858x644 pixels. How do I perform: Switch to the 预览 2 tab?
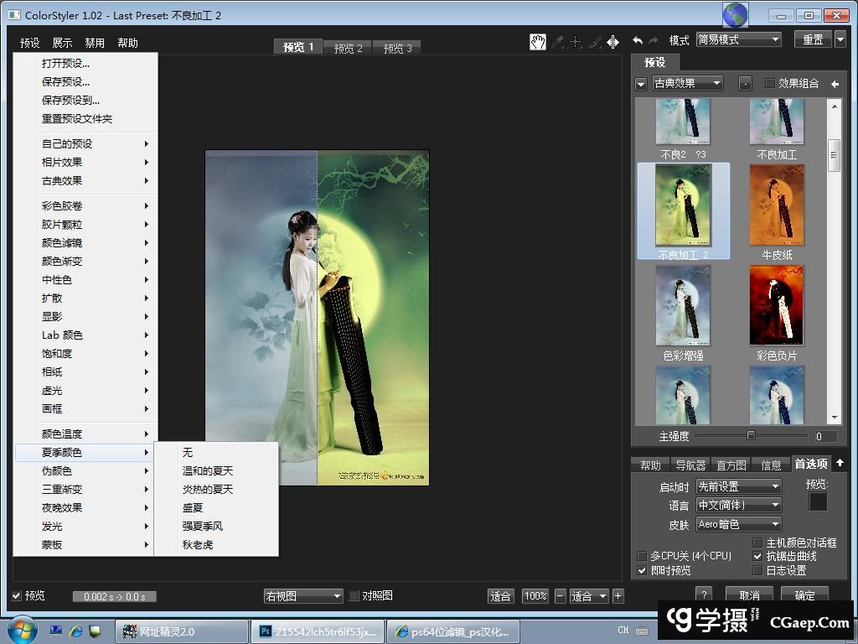click(x=349, y=49)
